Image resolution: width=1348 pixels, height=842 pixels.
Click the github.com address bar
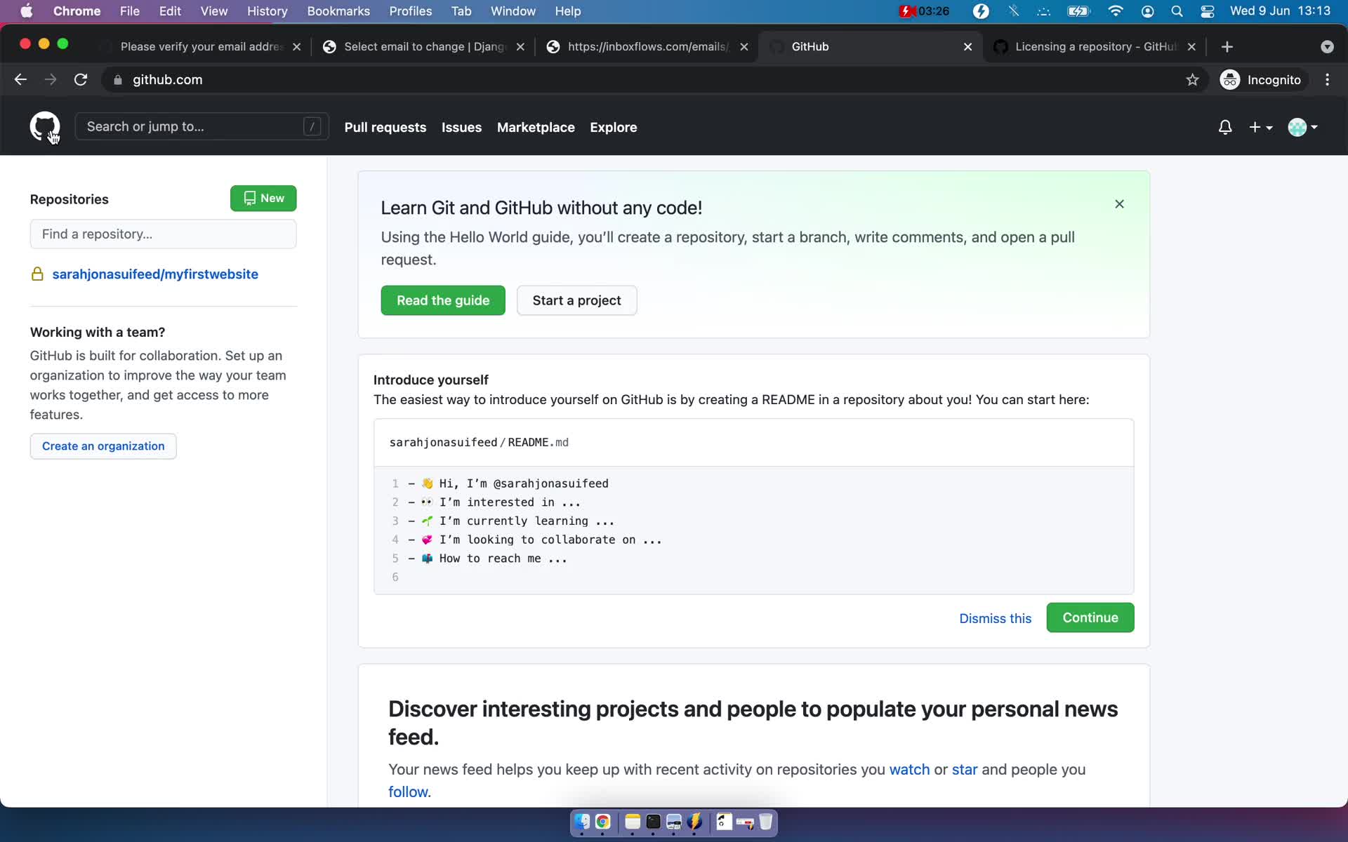(x=646, y=80)
